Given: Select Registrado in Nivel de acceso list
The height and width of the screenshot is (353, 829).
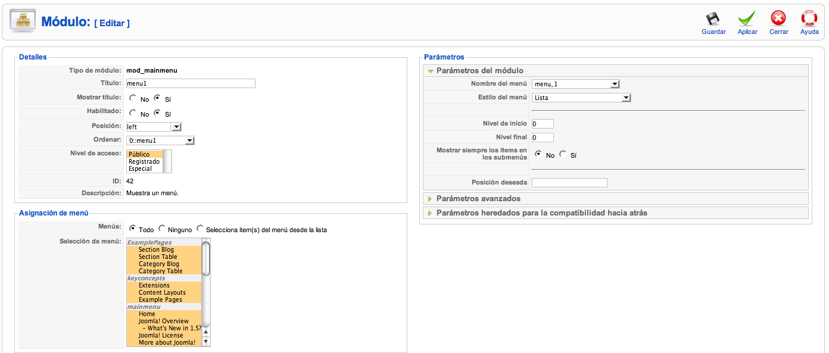Looking at the screenshot, I should tap(144, 161).
